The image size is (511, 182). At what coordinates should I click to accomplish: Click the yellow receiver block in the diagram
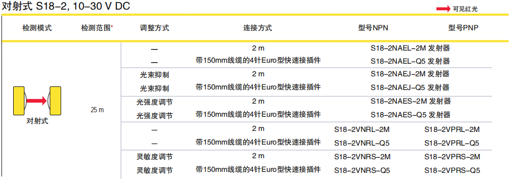tap(55, 101)
